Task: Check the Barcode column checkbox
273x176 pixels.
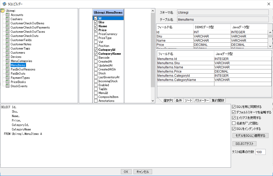Action: click(x=96, y=57)
